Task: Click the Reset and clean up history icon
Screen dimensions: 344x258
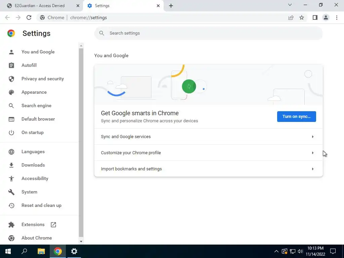Action: point(11,206)
